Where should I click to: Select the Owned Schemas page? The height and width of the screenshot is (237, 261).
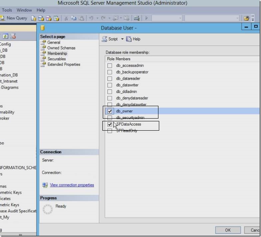61,48
